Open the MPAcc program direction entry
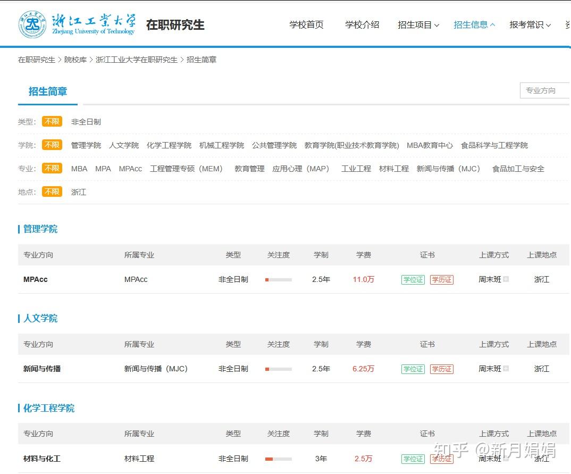Screen dimensions: 571x474 click(35, 279)
